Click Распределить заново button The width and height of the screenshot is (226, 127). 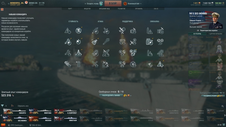point(111,95)
